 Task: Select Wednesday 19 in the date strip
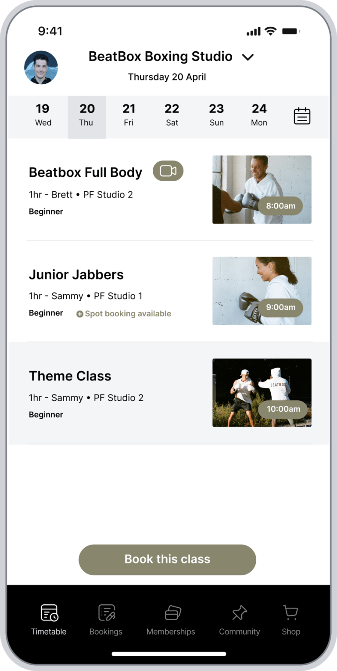tap(43, 115)
